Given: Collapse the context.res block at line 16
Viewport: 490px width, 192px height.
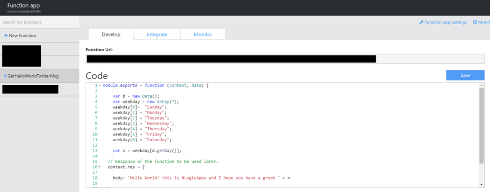Looking at the screenshot, I should [100, 167].
